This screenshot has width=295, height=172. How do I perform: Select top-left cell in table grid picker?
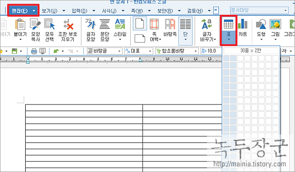click(x=226, y=58)
